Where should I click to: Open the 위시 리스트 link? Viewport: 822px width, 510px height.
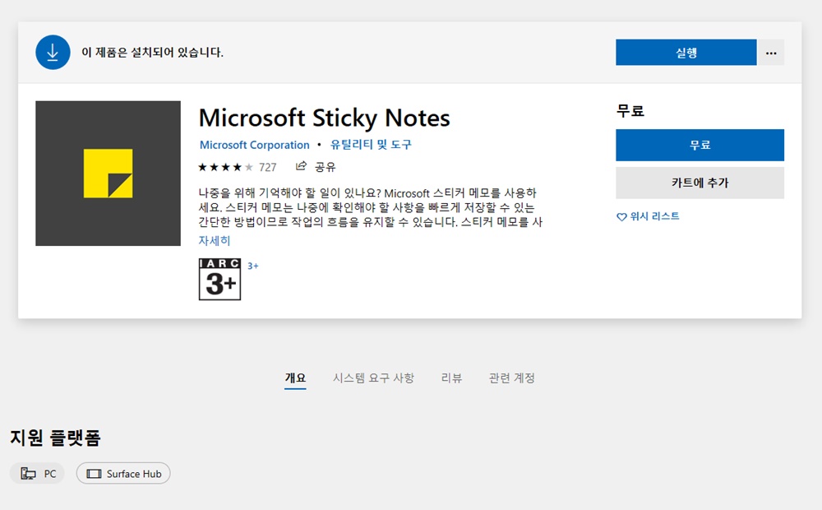point(654,216)
